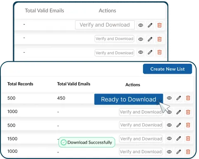Click the 500 cell beside 450
The height and width of the screenshot is (159, 199).
pyautogui.click(x=11, y=98)
